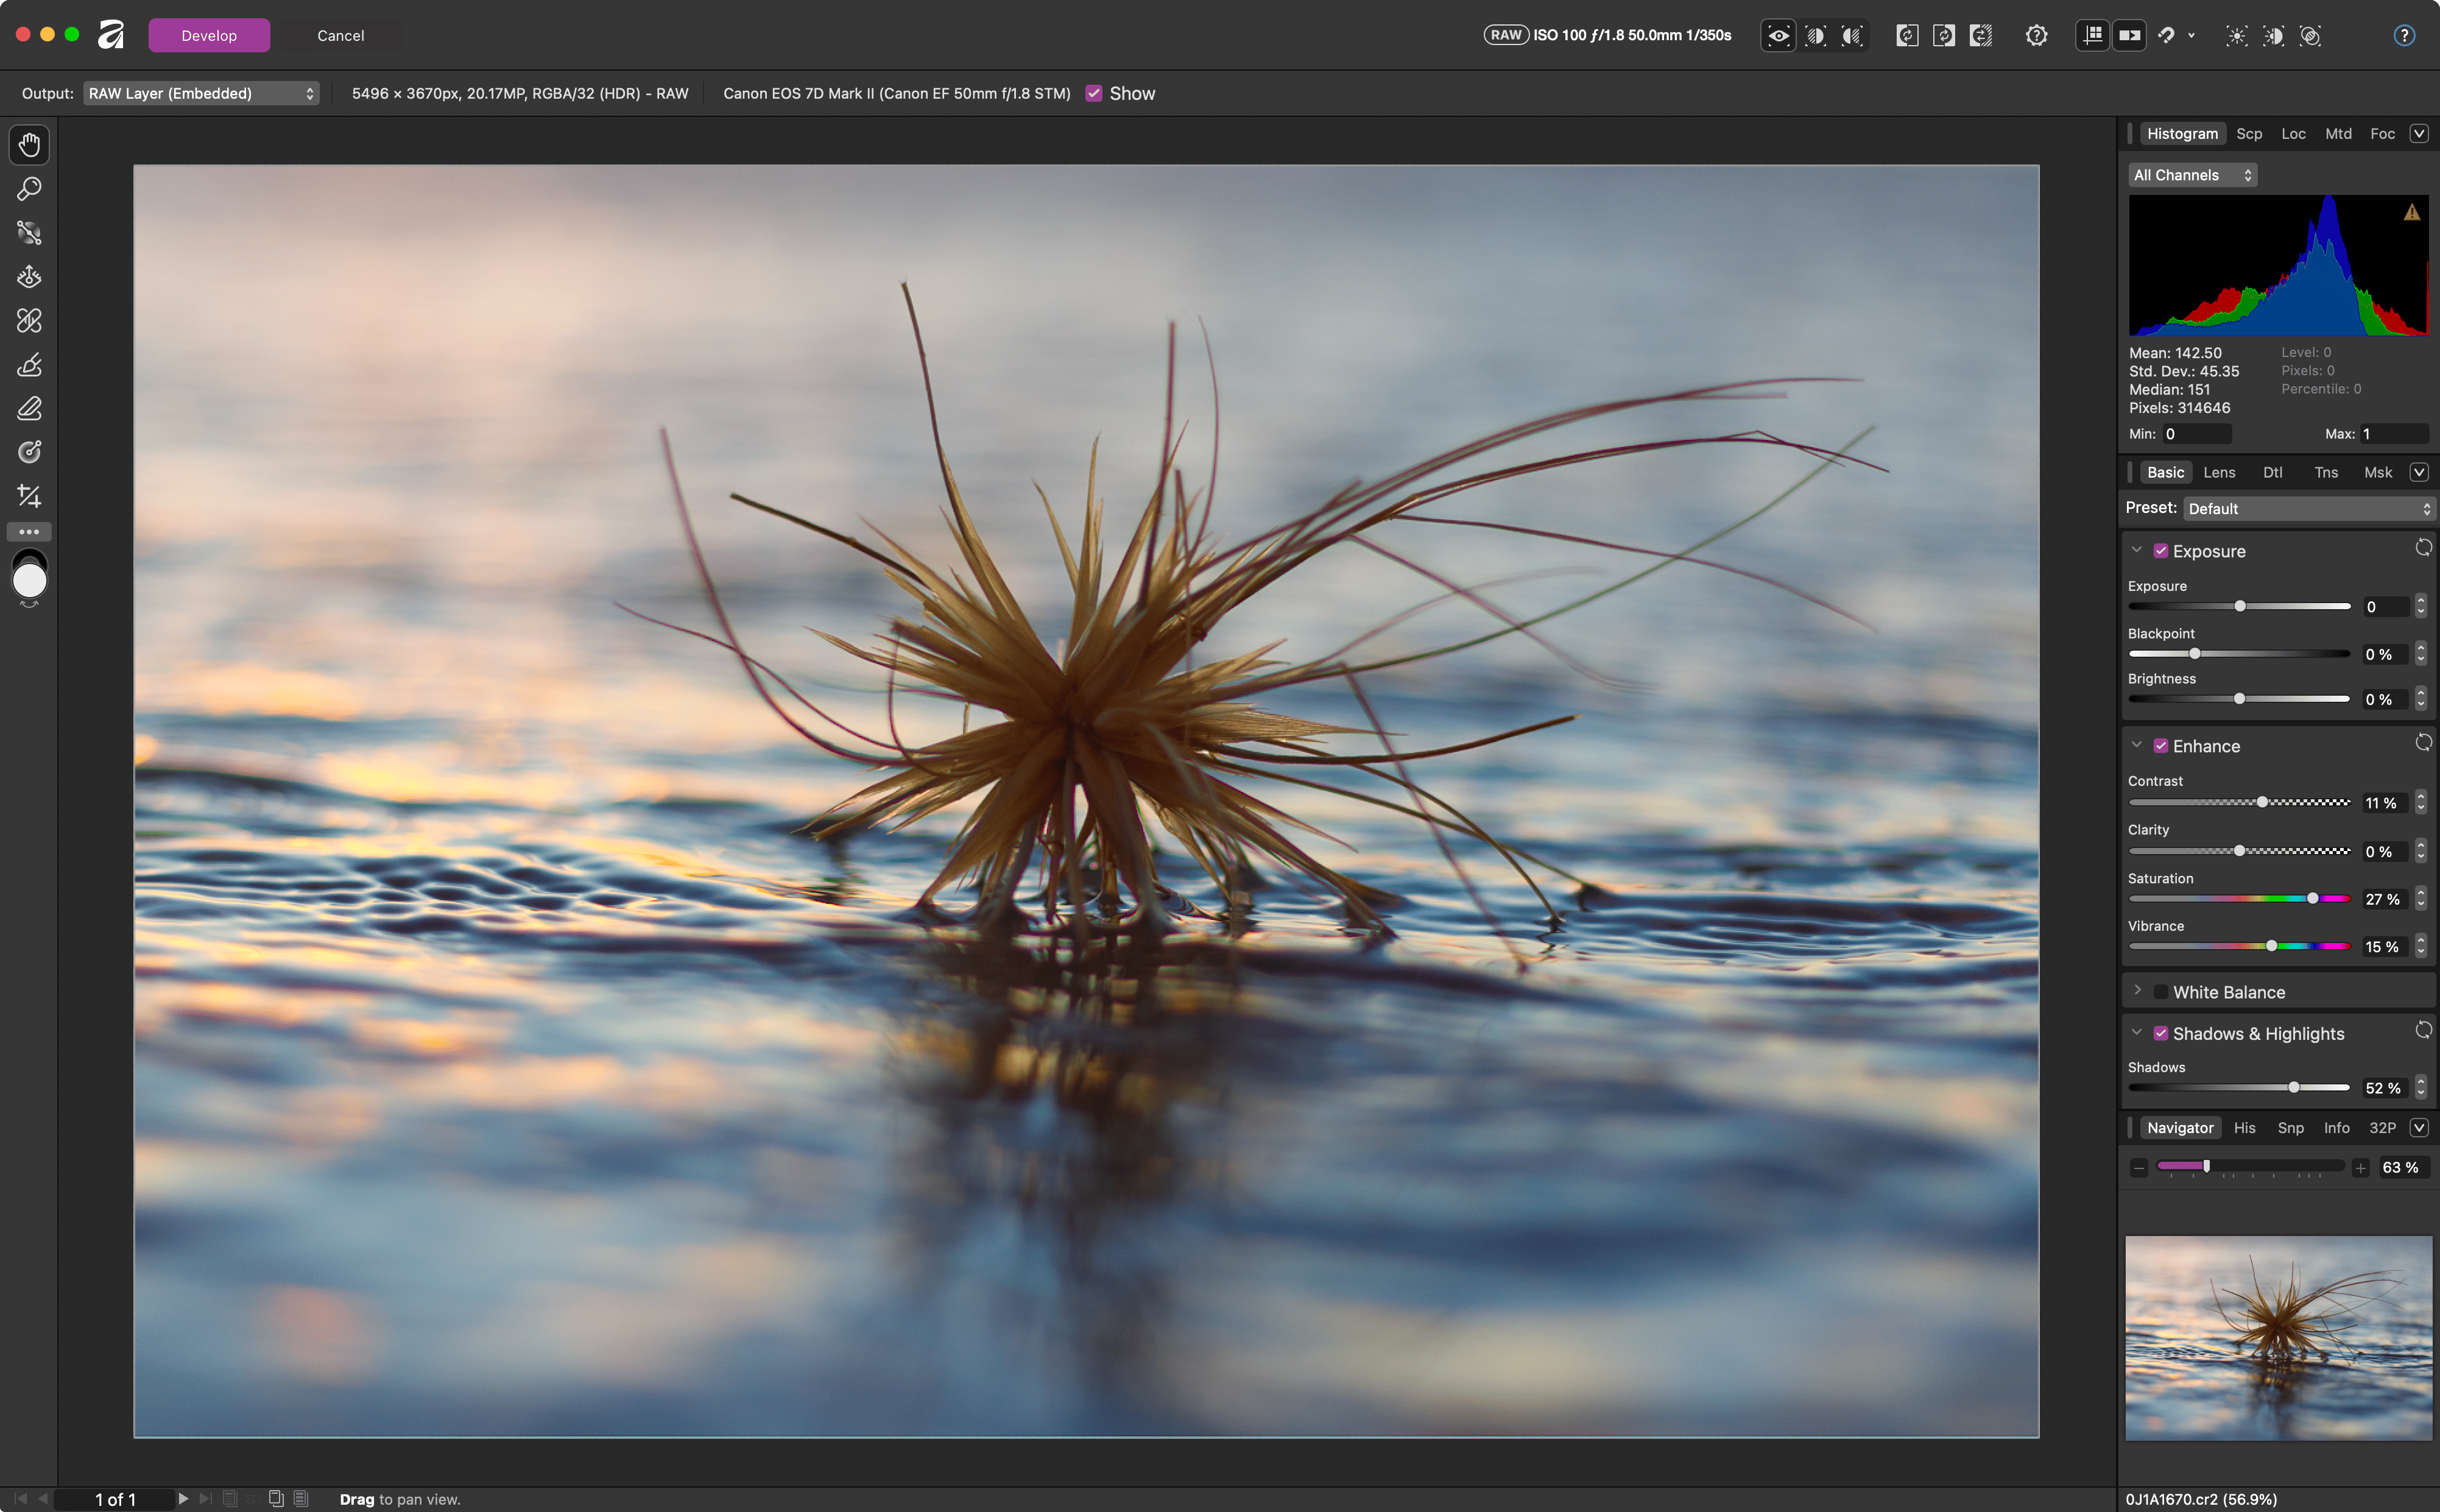Open the All Channels histogram dropdown

[x=2192, y=175]
